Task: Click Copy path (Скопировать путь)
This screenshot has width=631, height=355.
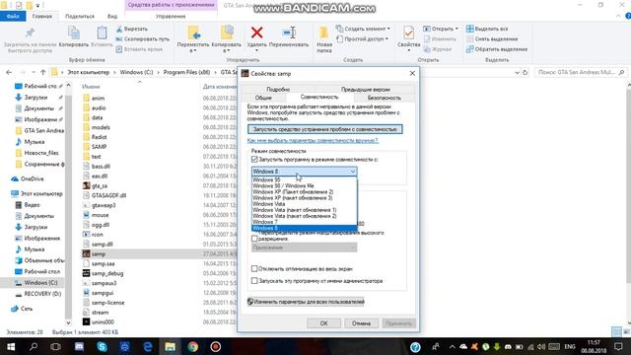Action: 142,39
